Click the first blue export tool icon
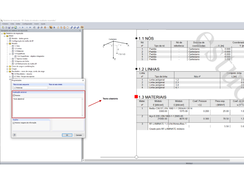Viewport: 244px width, 183px height. pyautogui.click(x=72, y=27)
